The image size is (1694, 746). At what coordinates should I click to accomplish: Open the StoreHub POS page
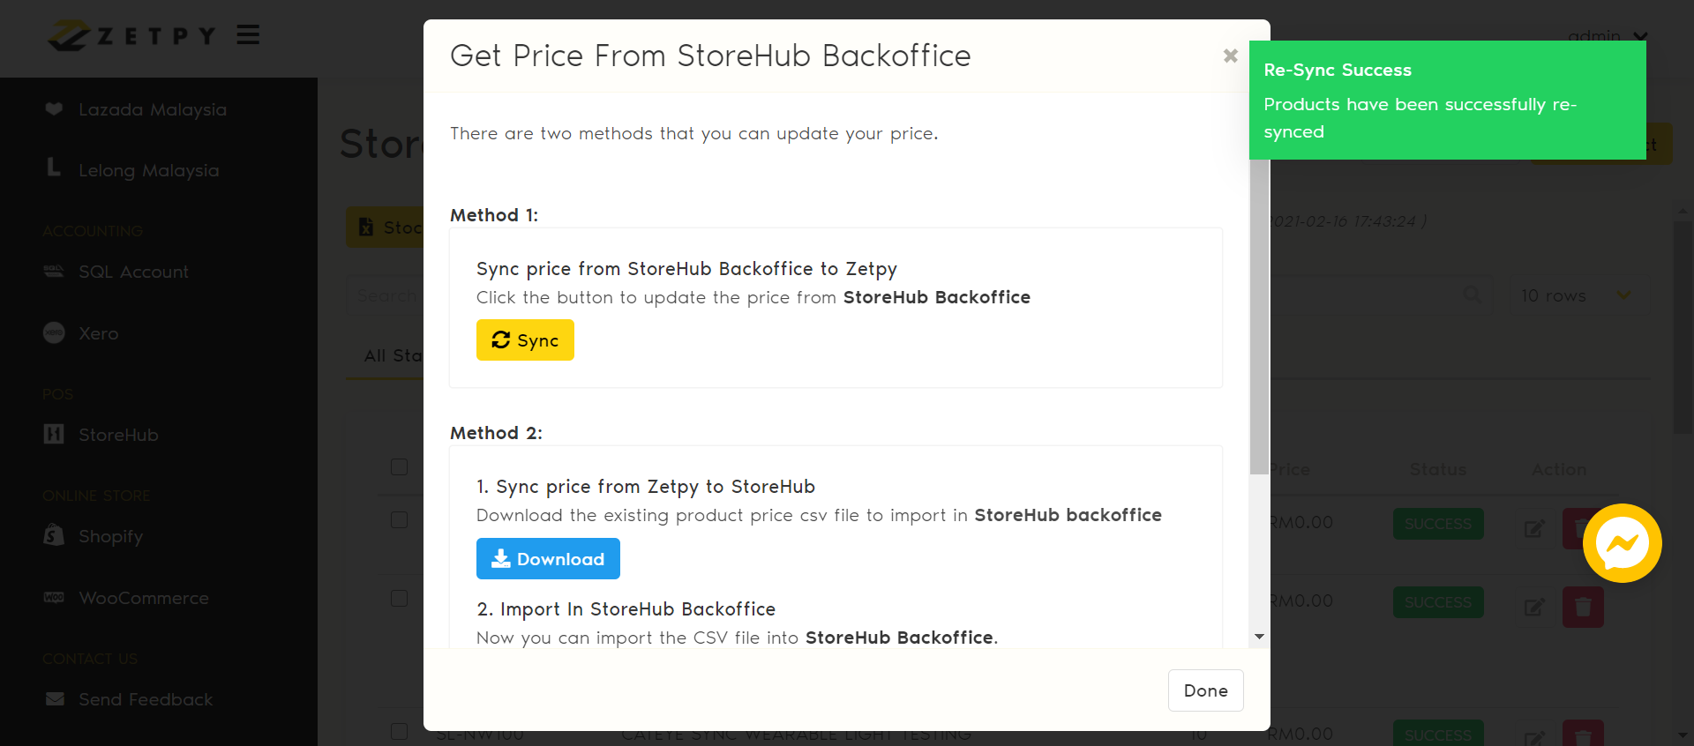[x=118, y=436]
